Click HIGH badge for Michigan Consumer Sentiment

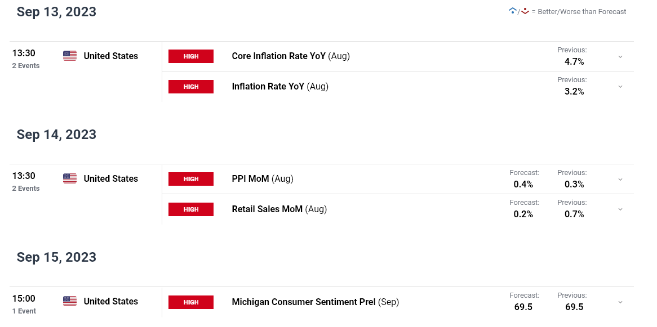pyautogui.click(x=191, y=302)
